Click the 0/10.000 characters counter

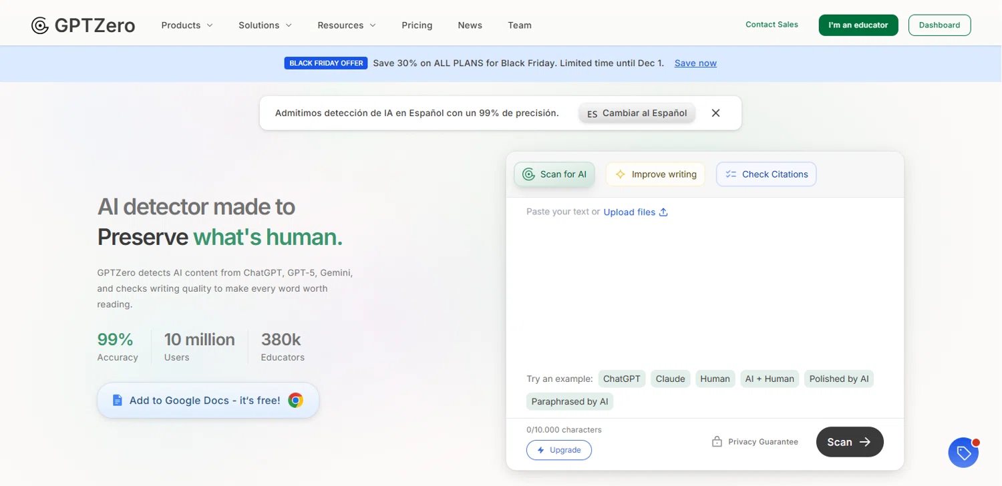[564, 430]
